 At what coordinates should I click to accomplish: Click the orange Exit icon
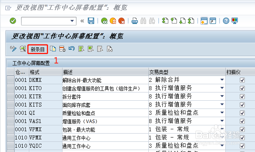pos(113,21)
